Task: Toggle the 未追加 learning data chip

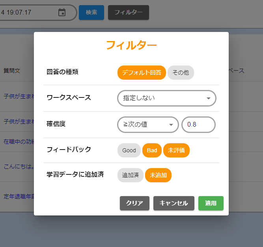Action: [x=159, y=175]
